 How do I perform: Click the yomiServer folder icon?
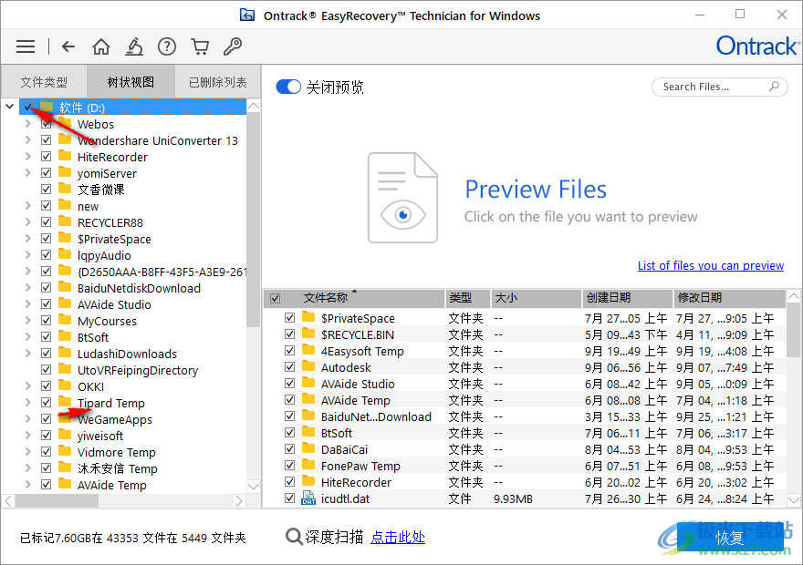[x=65, y=172]
